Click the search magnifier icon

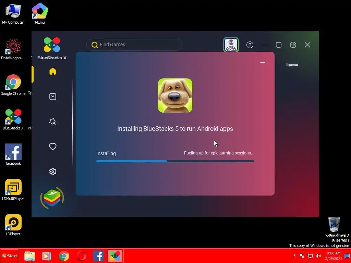(x=95, y=45)
